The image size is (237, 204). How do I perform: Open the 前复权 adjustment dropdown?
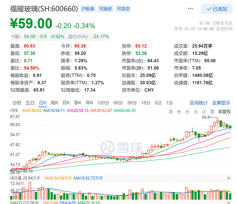(x=225, y=112)
